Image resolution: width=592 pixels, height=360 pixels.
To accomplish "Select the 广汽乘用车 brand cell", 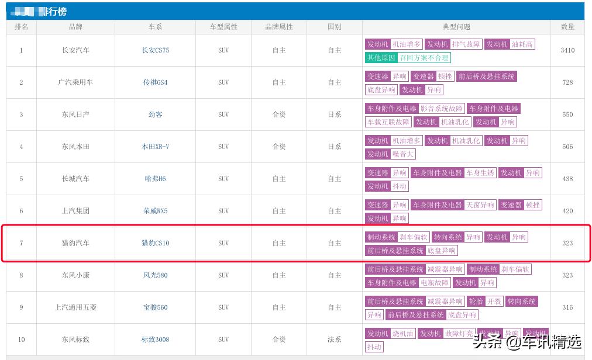I will (x=75, y=82).
